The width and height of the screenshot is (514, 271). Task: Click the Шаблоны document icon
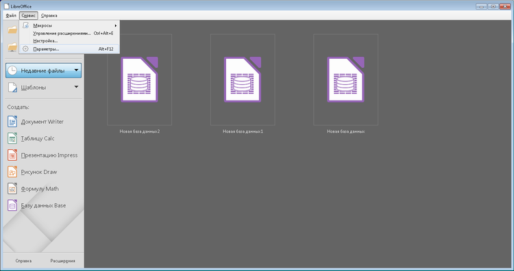12,88
